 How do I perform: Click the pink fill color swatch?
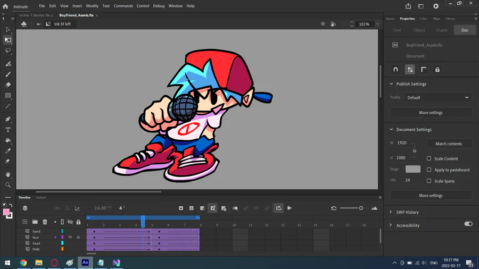[x=6, y=212]
